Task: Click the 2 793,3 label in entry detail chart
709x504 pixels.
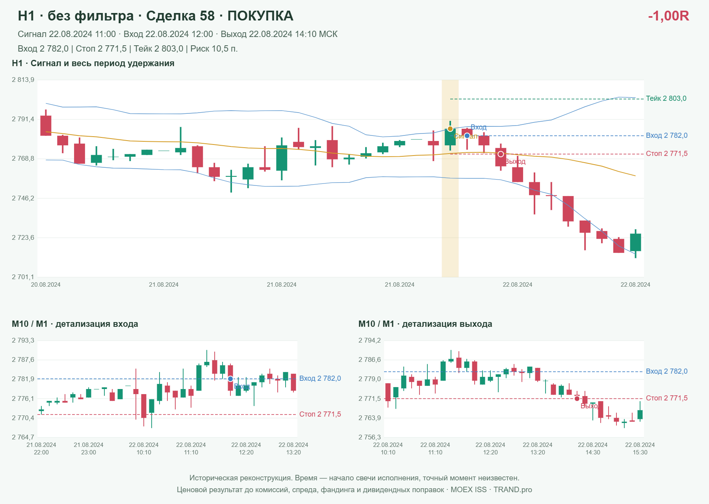Action: point(23,340)
